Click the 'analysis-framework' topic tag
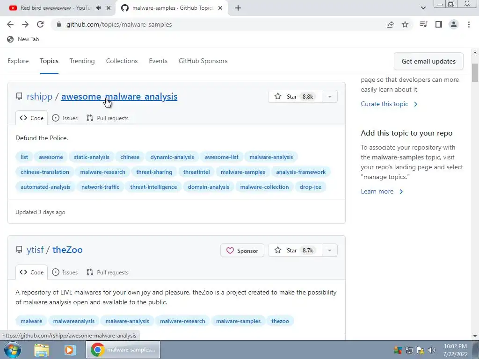This screenshot has width=479, height=359. 301,172
